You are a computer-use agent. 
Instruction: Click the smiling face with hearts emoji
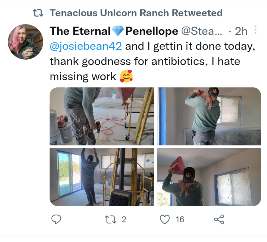(126, 76)
